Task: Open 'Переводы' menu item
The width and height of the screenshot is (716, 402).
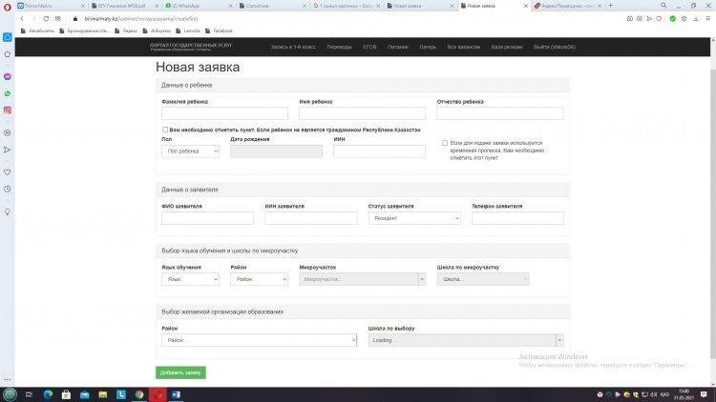Action: click(x=339, y=47)
